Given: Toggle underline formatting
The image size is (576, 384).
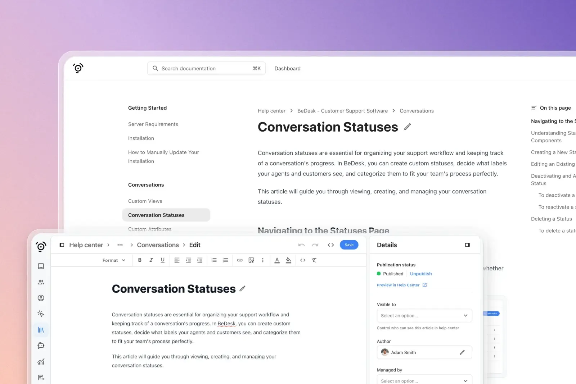Looking at the screenshot, I should [x=162, y=260].
